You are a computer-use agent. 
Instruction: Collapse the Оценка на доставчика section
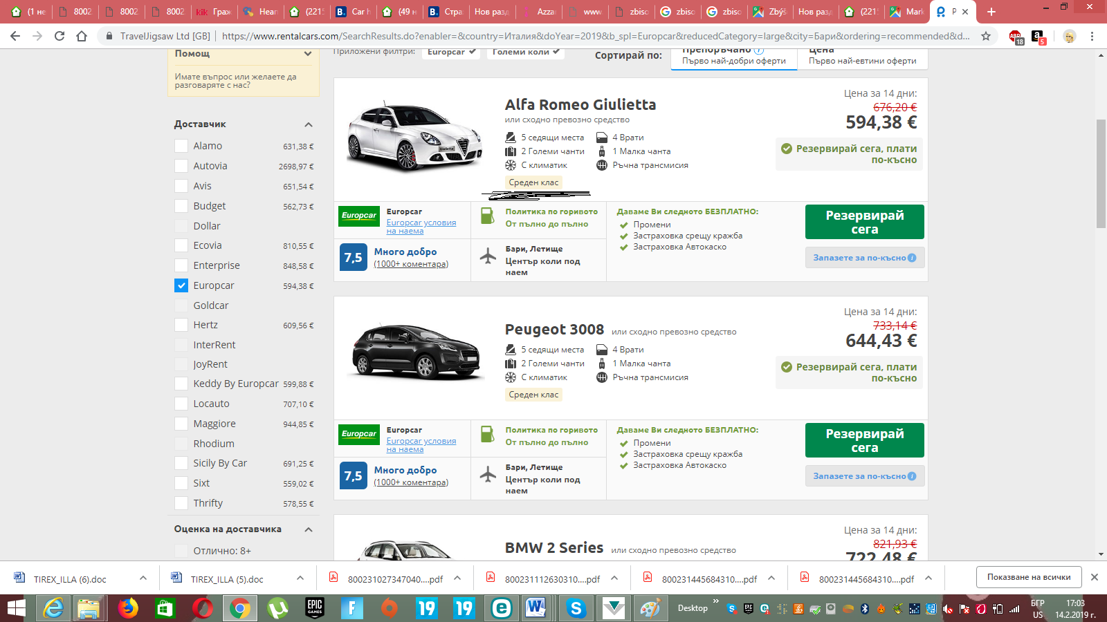(x=309, y=529)
